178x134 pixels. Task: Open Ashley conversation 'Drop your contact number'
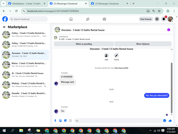(25, 35)
